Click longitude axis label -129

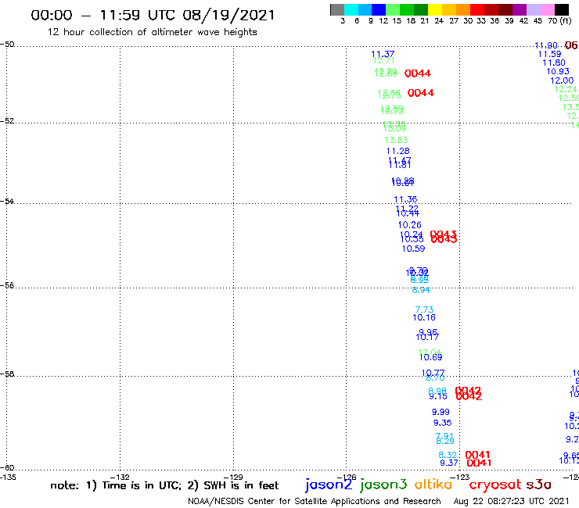(233, 478)
